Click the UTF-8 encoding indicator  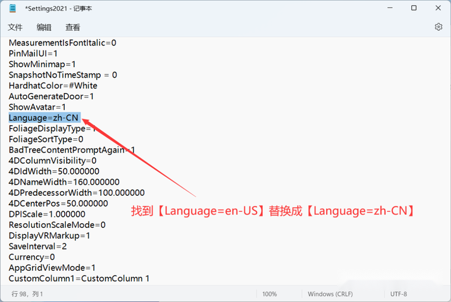point(399,294)
